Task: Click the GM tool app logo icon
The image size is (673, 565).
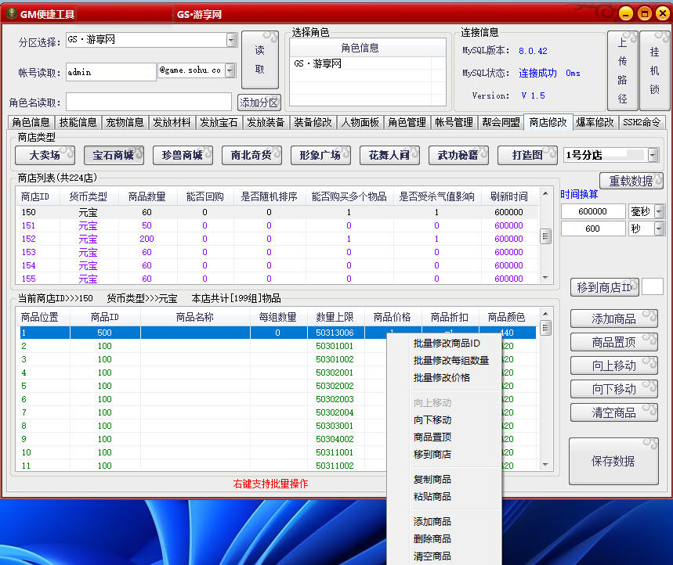Action: tap(12, 13)
